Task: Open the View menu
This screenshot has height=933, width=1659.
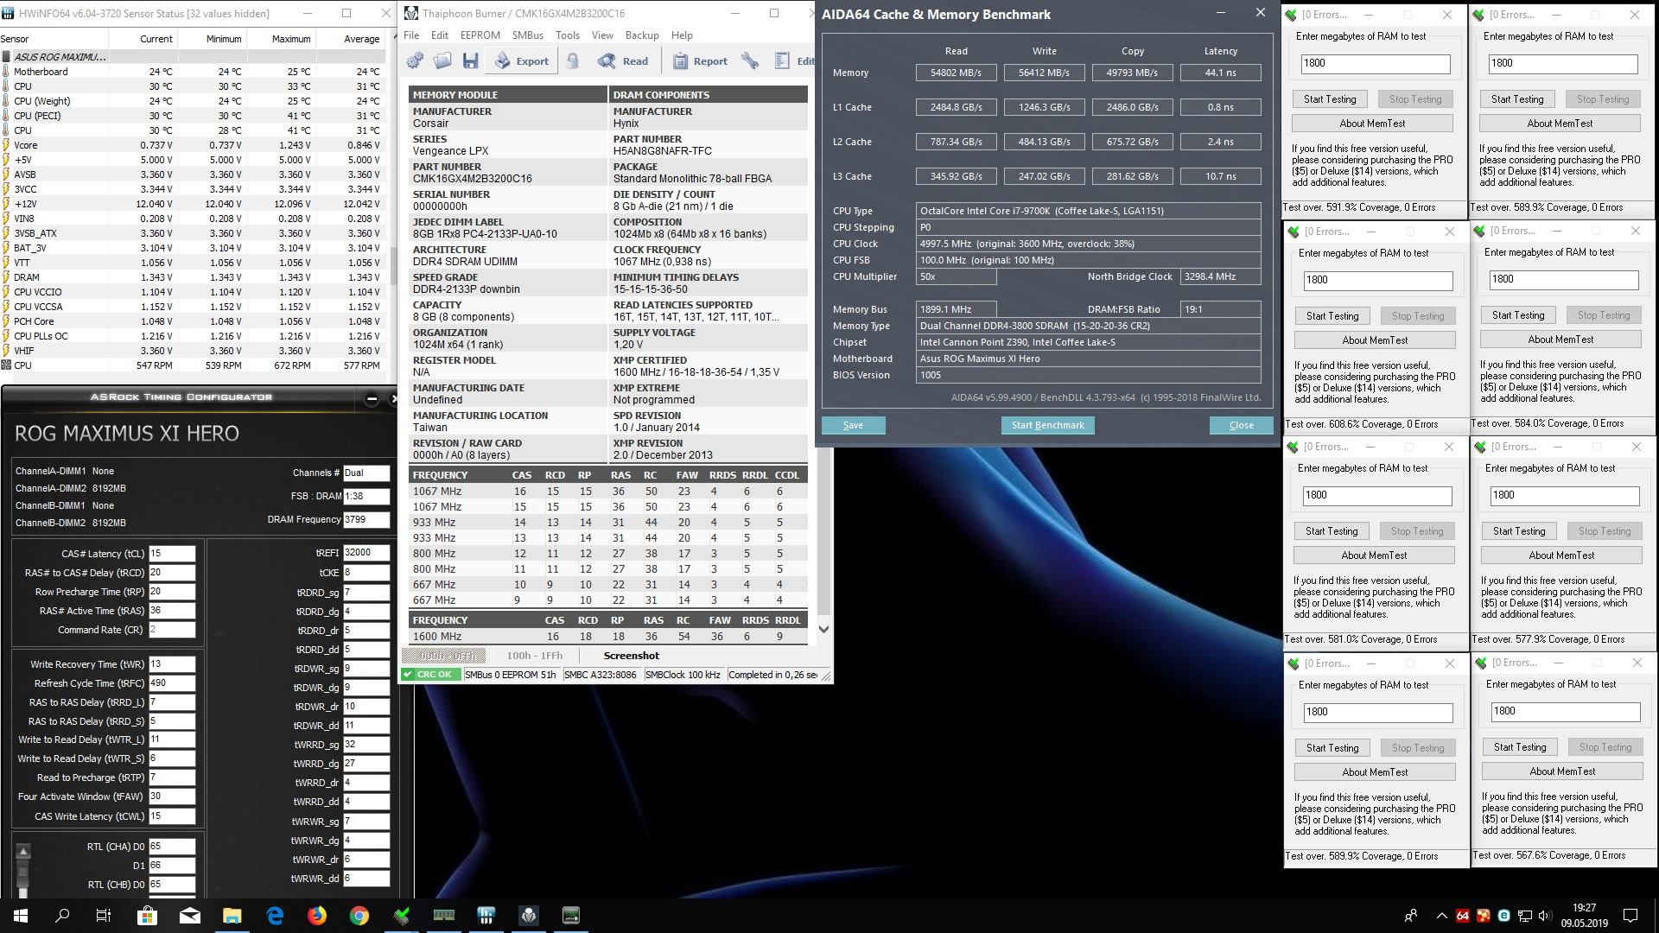Action: 602,35
